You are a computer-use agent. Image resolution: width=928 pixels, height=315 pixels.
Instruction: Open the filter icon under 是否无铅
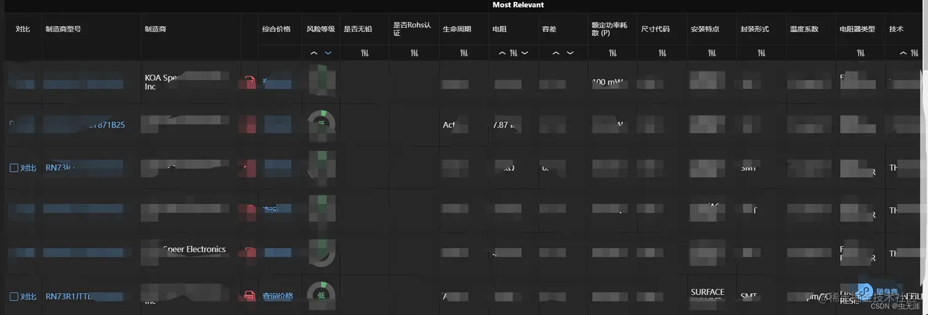(x=365, y=53)
